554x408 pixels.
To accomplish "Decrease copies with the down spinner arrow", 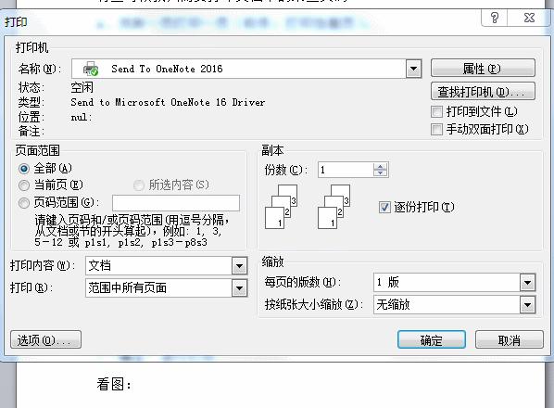I will pyautogui.click(x=380, y=173).
